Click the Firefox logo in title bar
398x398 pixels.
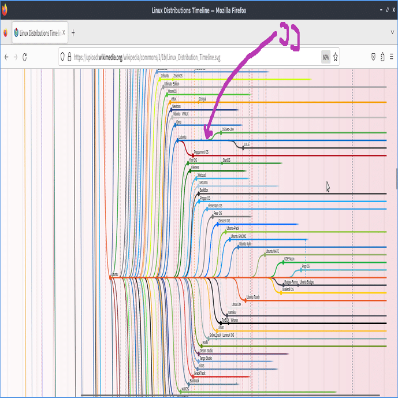coord(4,10)
